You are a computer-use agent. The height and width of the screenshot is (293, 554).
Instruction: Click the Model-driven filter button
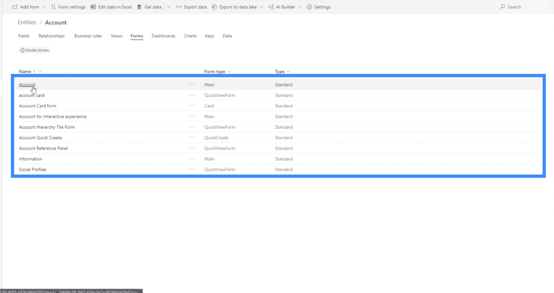tap(35, 50)
